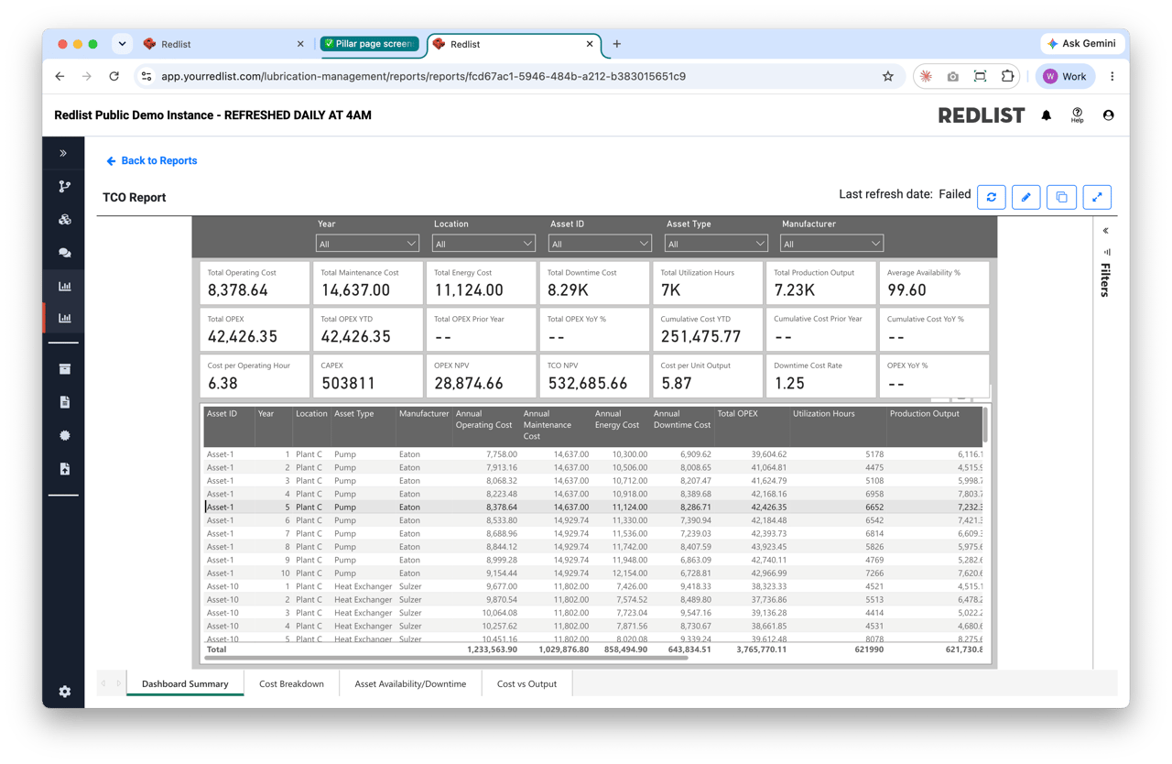Select the Total Operating Cost card
This screenshot has height=764, width=1172.
point(255,283)
